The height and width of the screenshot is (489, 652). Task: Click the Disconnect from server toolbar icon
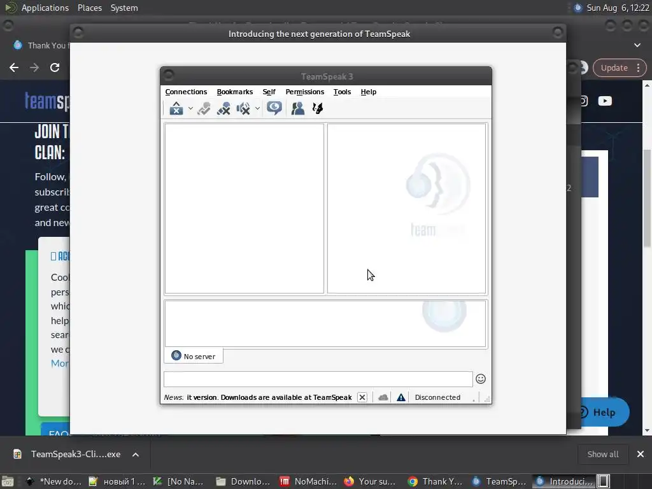204,108
